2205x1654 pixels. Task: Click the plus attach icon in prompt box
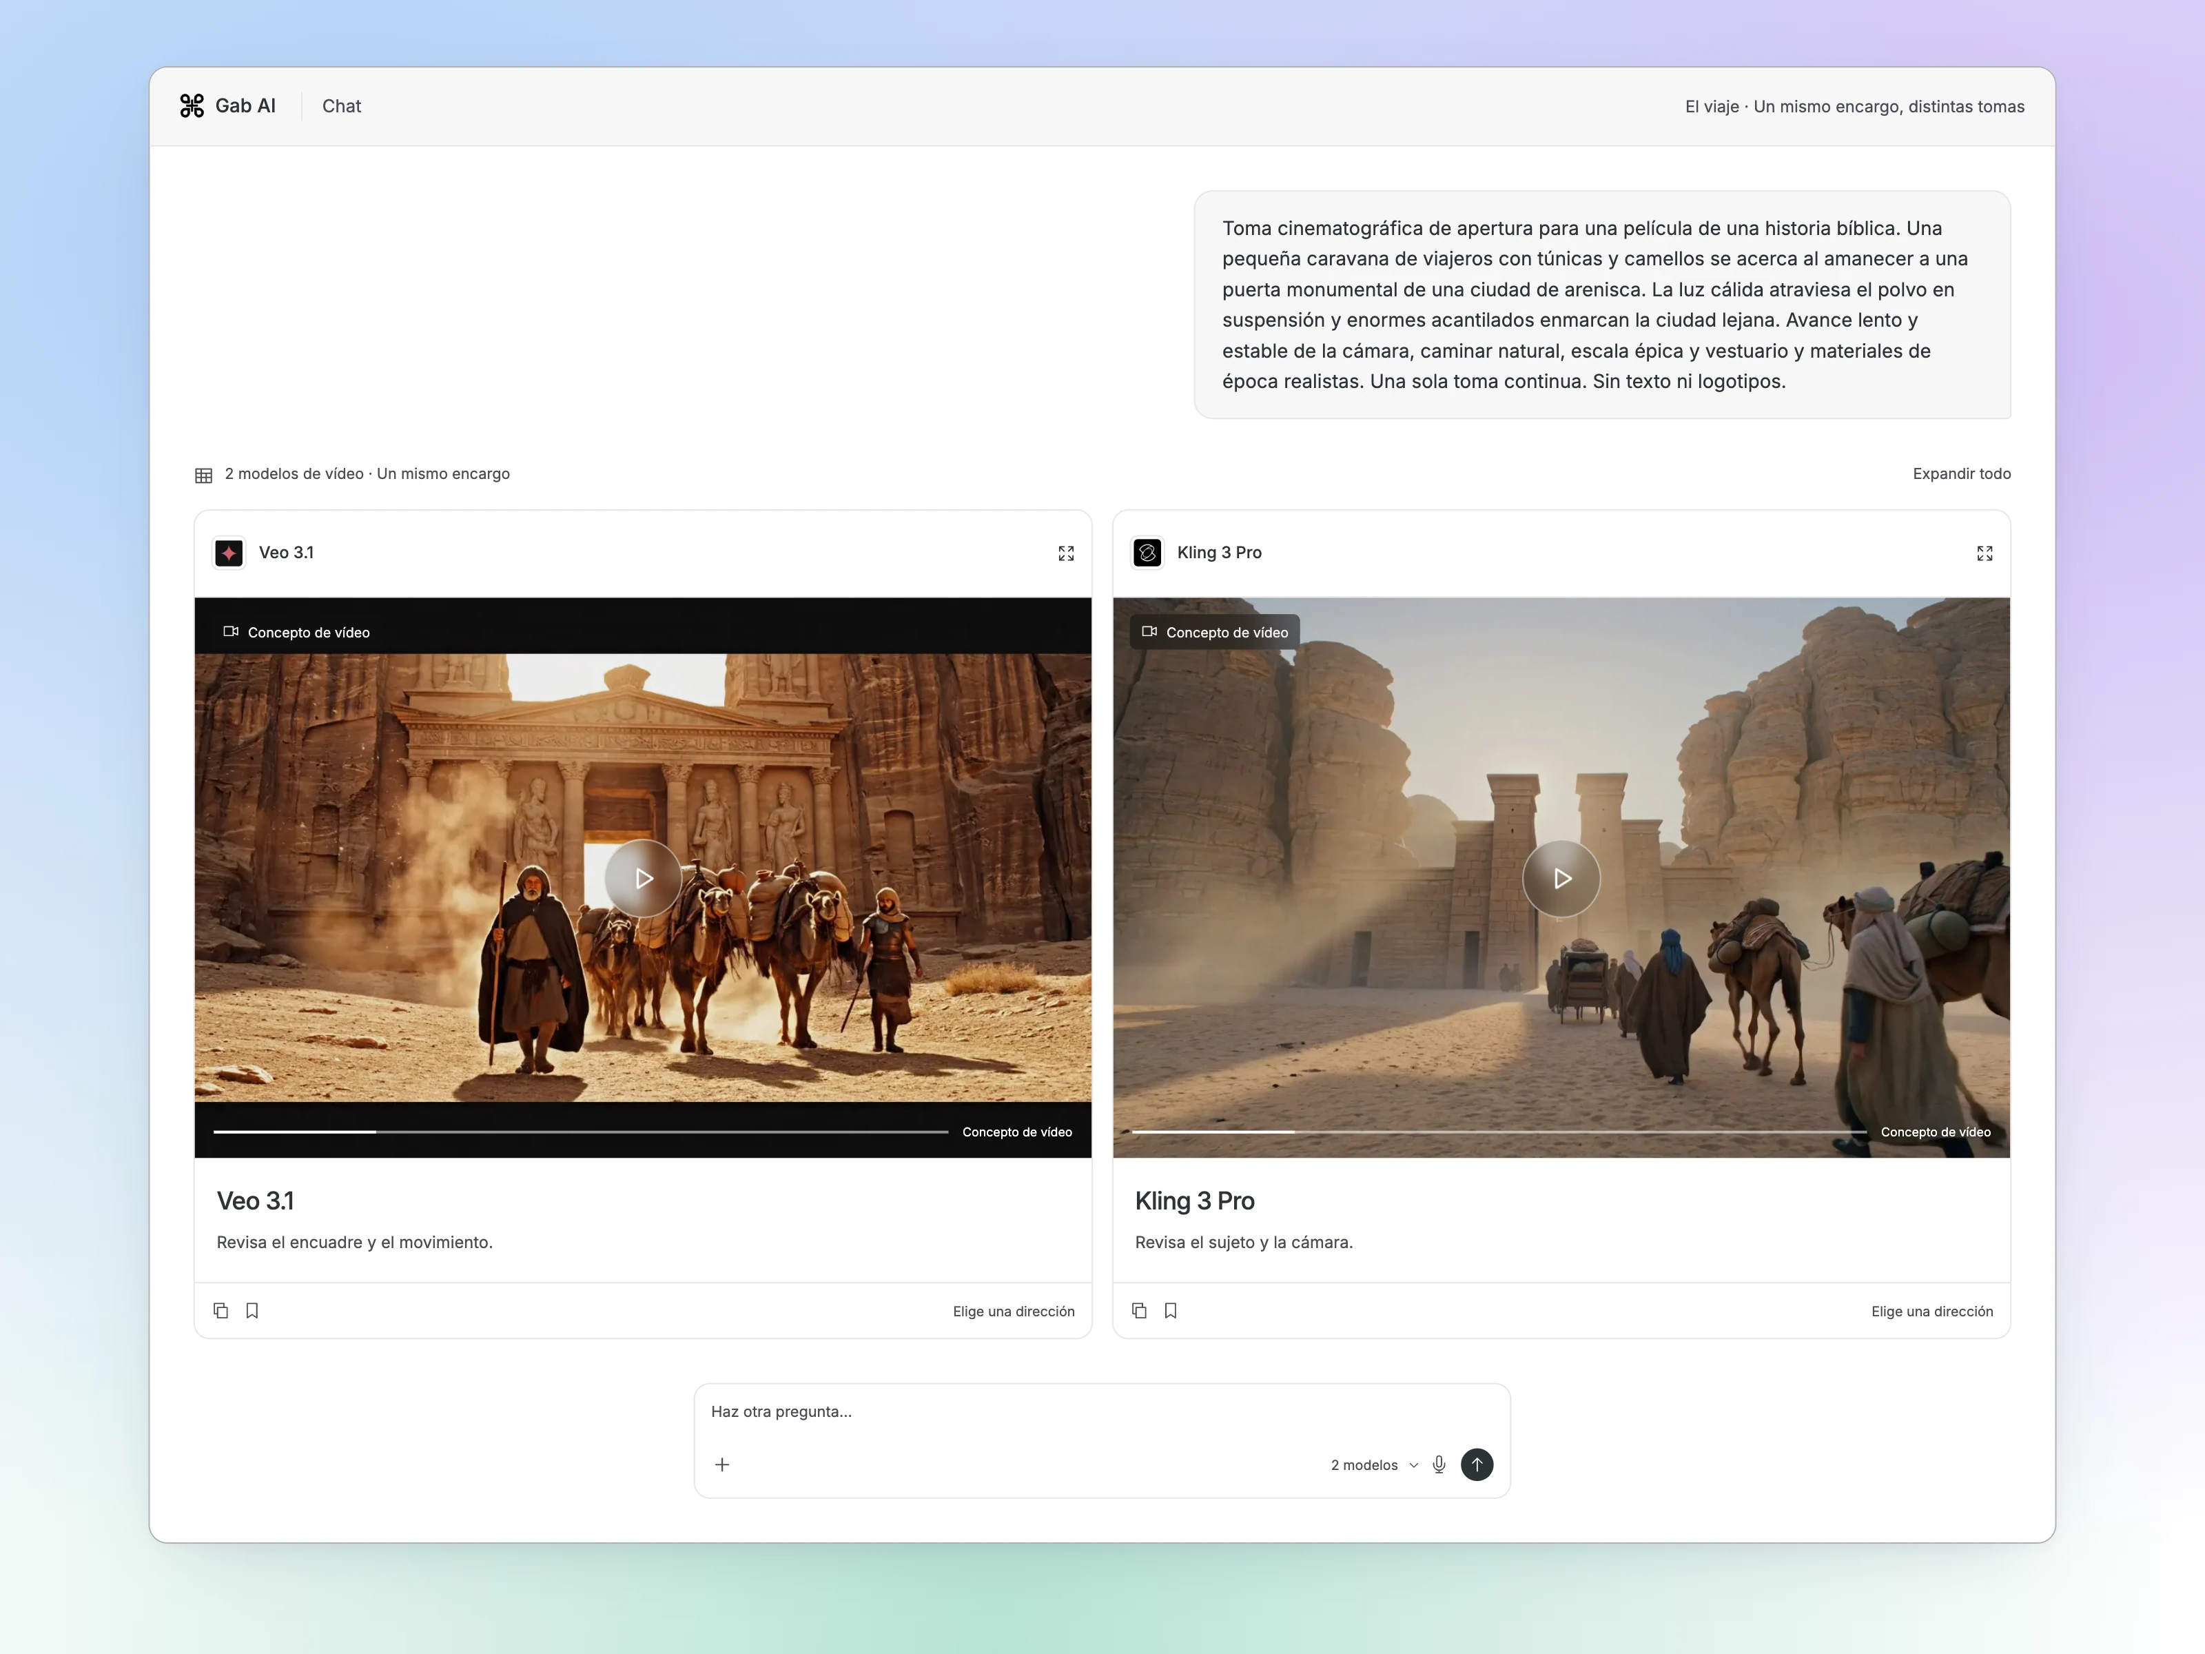click(x=723, y=1464)
